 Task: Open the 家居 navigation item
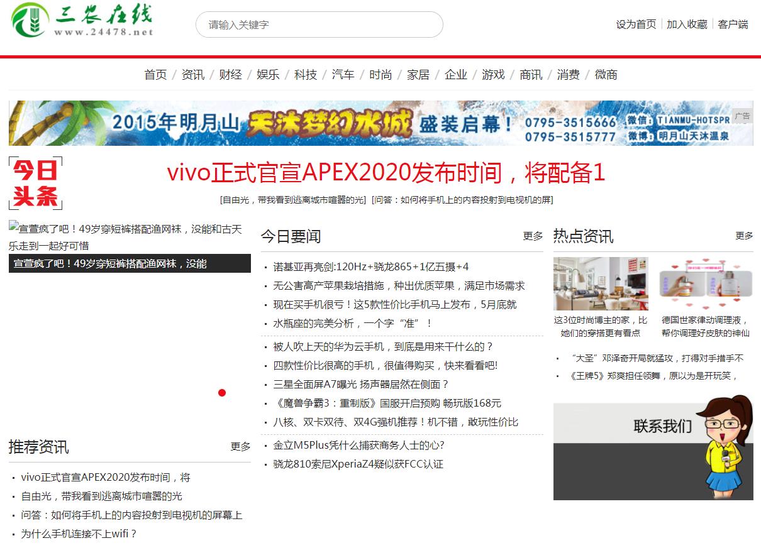(x=418, y=75)
